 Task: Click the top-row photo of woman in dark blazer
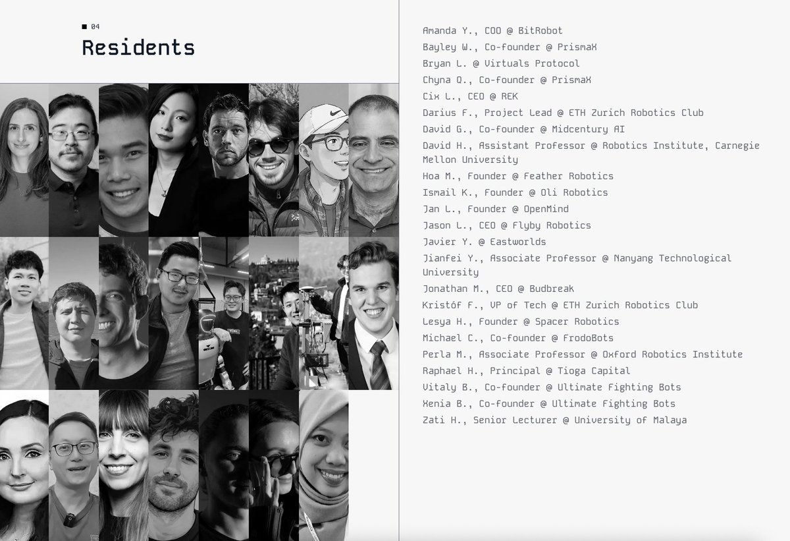tap(173, 160)
